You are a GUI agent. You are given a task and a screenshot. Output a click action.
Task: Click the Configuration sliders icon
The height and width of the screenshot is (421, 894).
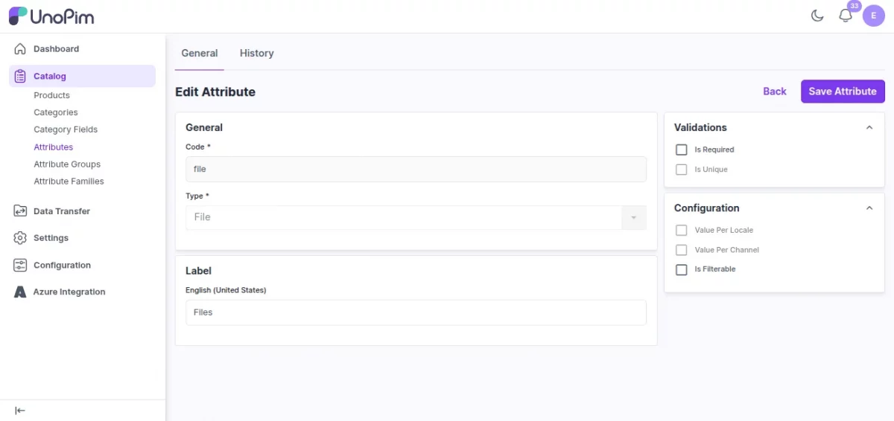pyautogui.click(x=20, y=266)
